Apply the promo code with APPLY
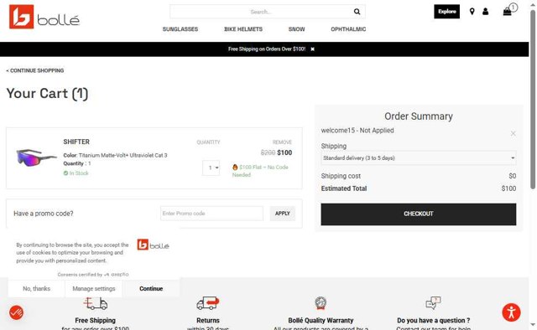Viewport: 537px width, 330px height. point(283,214)
